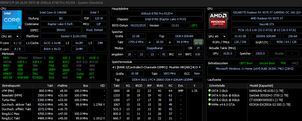Image resolution: width=302 pixels, height=121 pixels.
Task: Click the Socket V (LGA1700) platform field
Action: click(x=74, y=36)
